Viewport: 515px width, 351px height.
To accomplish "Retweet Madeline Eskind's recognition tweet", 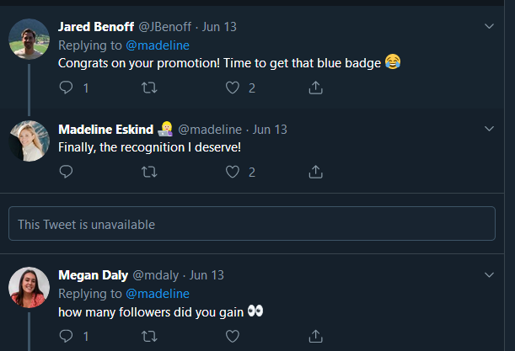I will coord(149,172).
